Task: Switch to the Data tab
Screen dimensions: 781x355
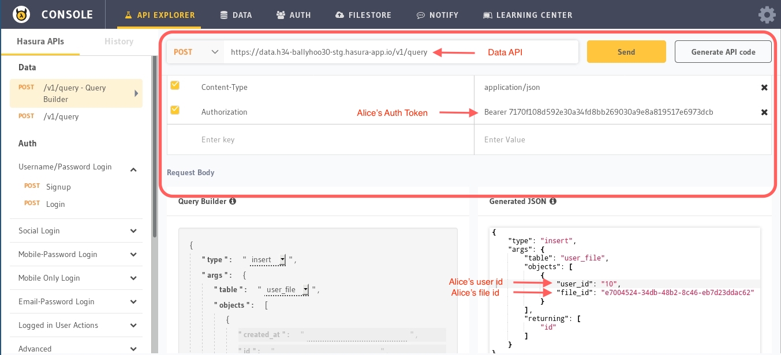Action: [x=236, y=15]
